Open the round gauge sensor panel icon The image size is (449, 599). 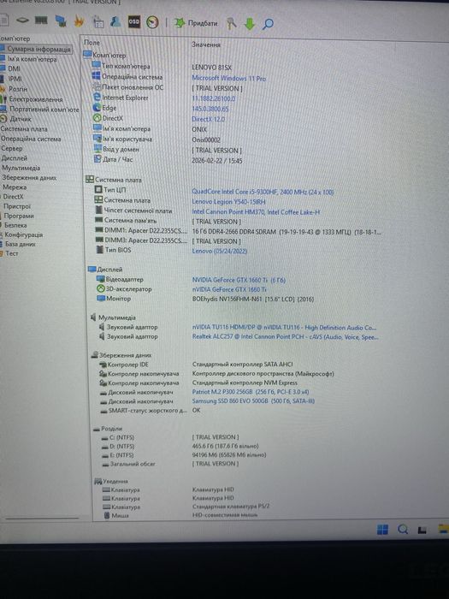pos(152,22)
